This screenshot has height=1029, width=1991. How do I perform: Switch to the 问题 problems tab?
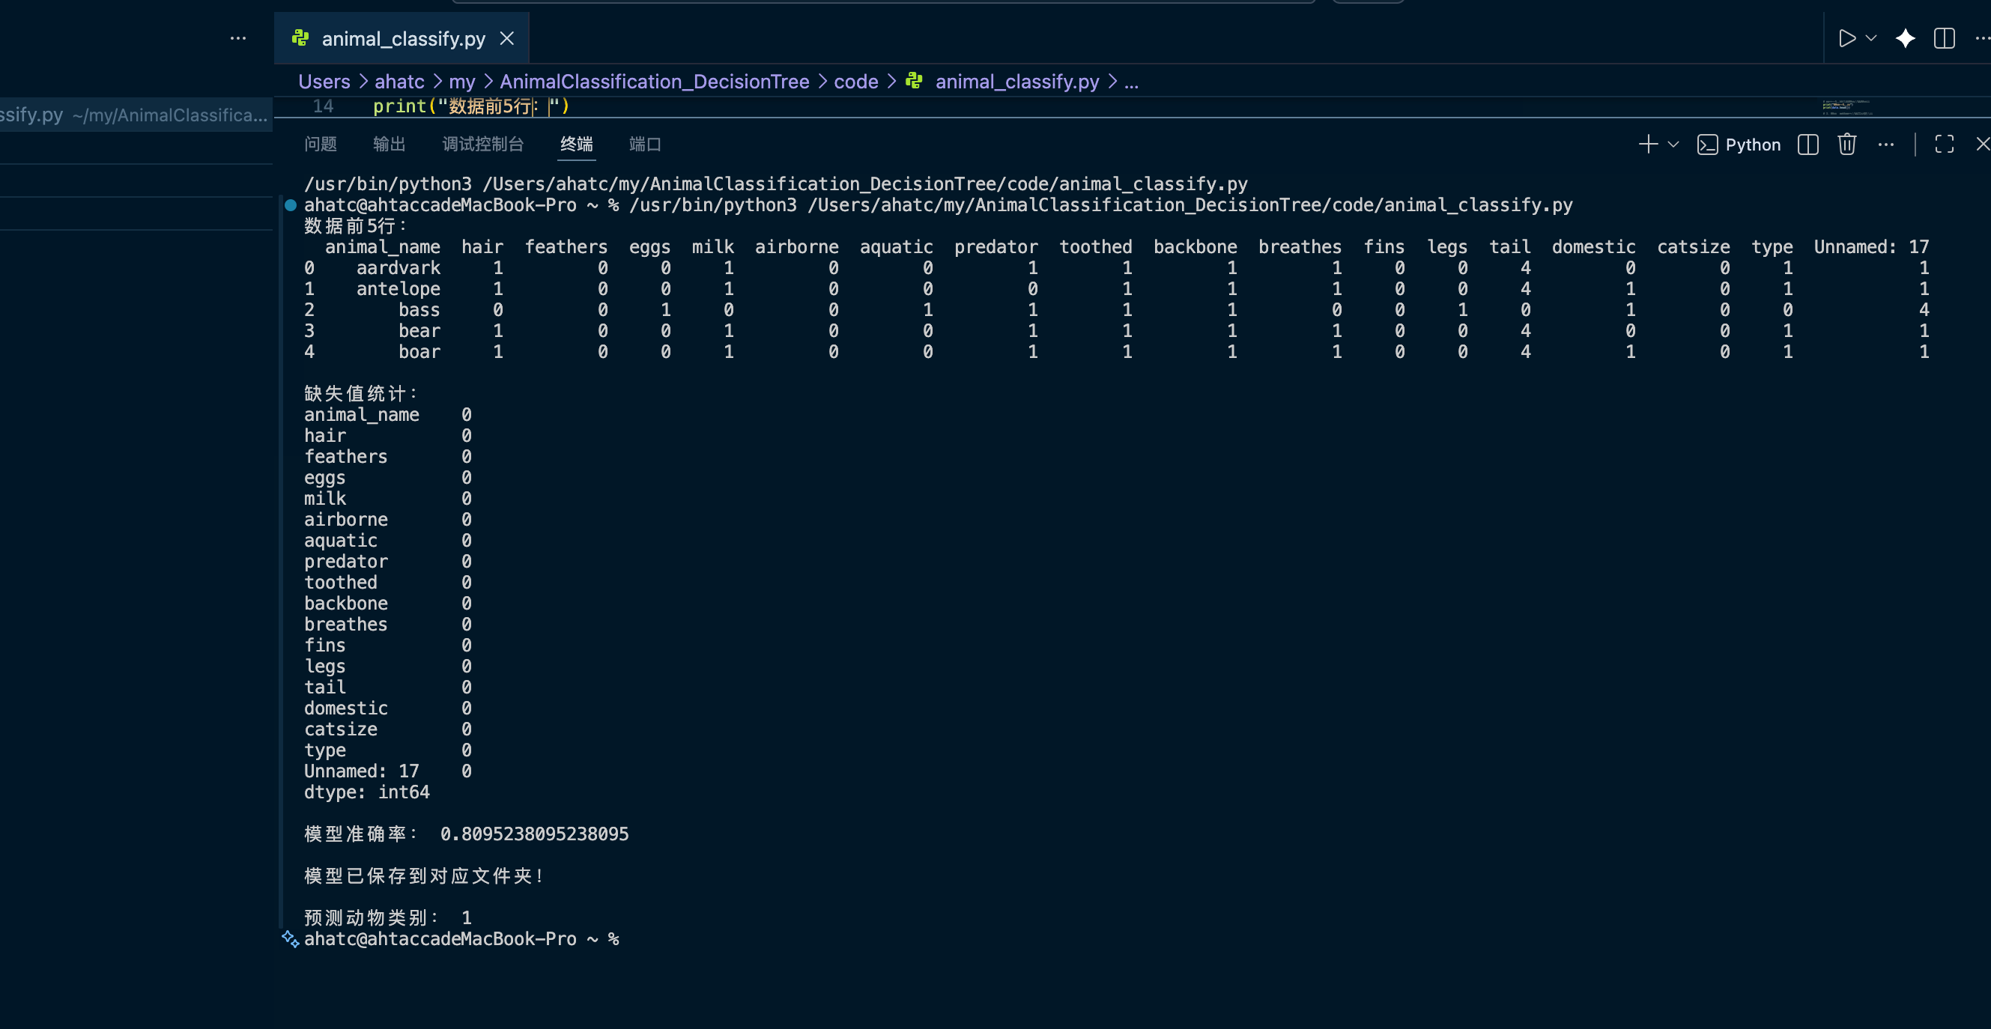(x=320, y=145)
